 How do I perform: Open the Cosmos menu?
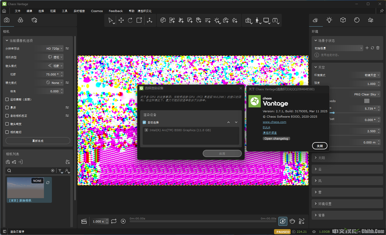click(x=97, y=11)
